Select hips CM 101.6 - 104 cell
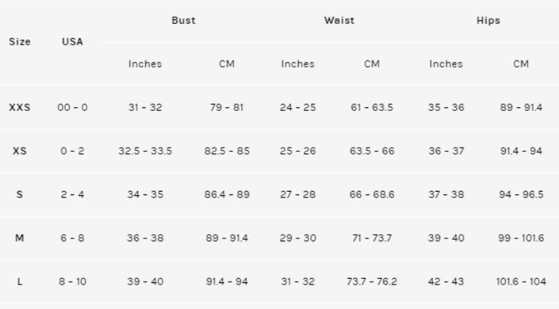This screenshot has height=309, width=559. pyautogui.click(x=521, y=282)
